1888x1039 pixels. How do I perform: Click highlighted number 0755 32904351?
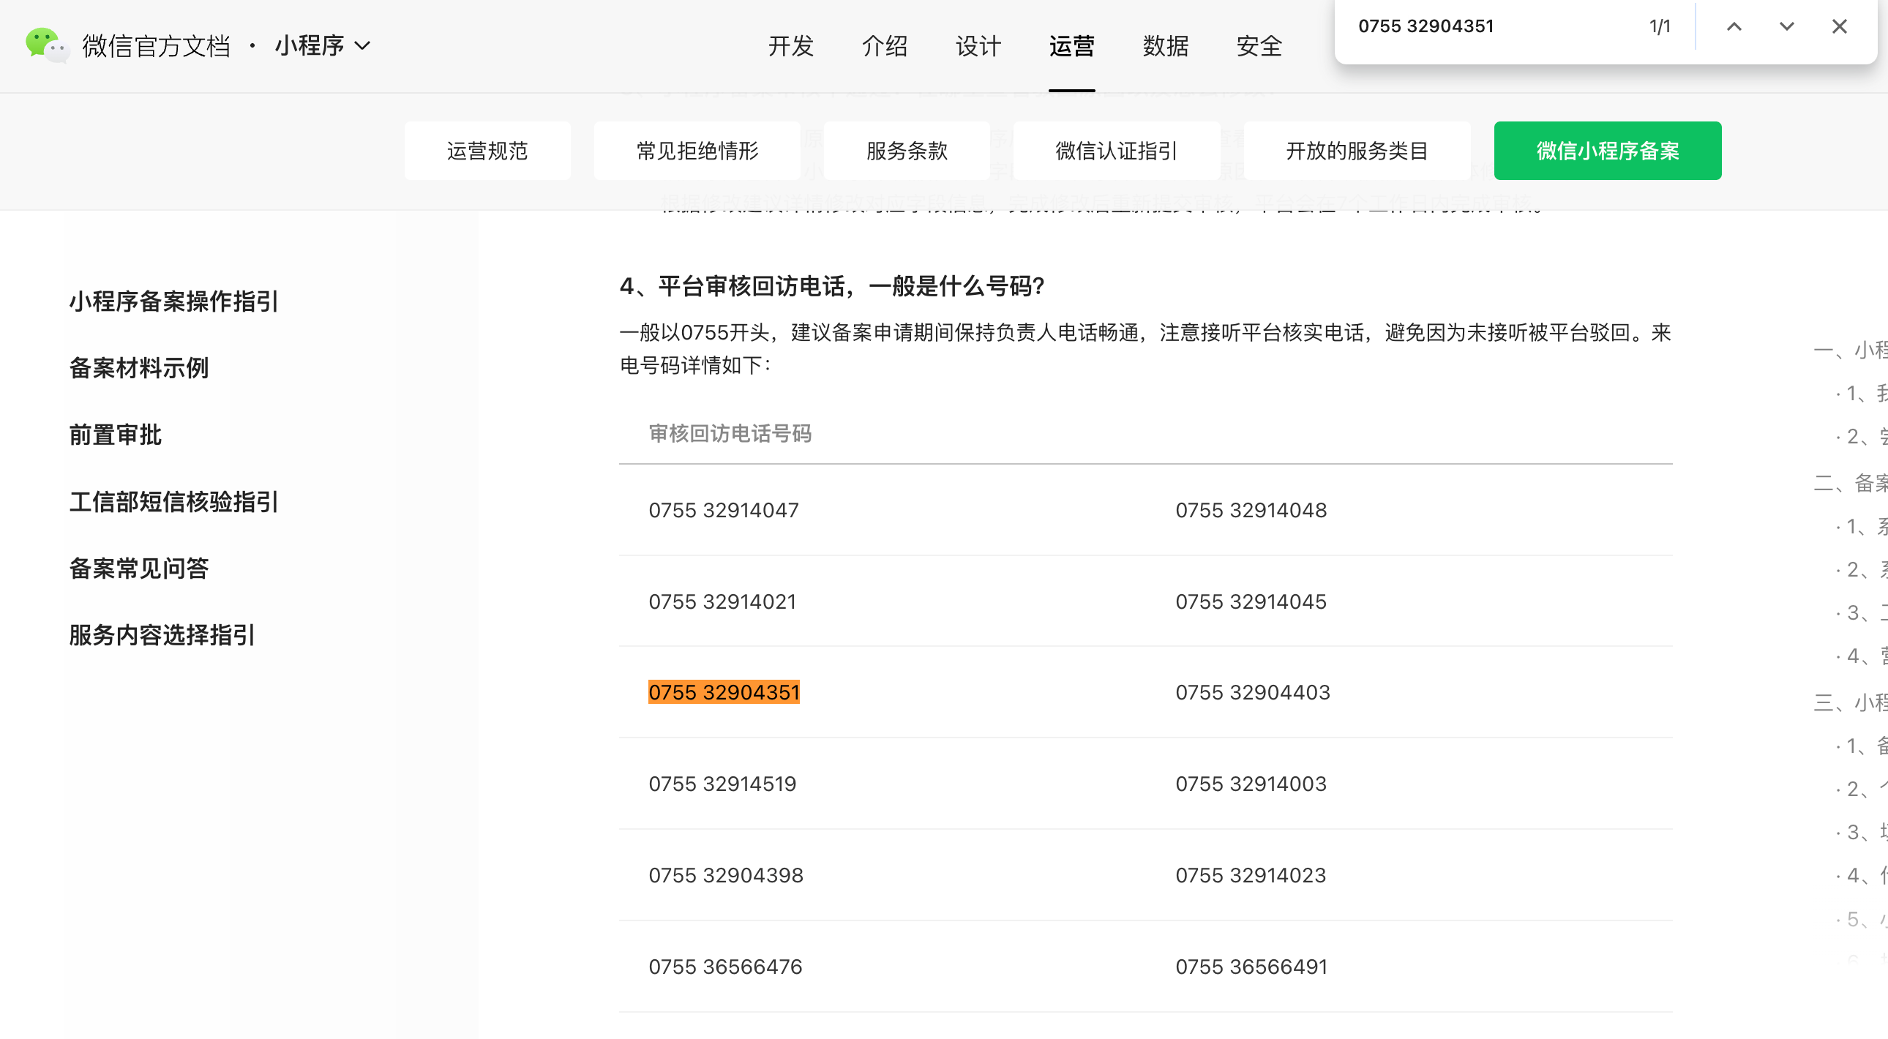coord(724,692)
